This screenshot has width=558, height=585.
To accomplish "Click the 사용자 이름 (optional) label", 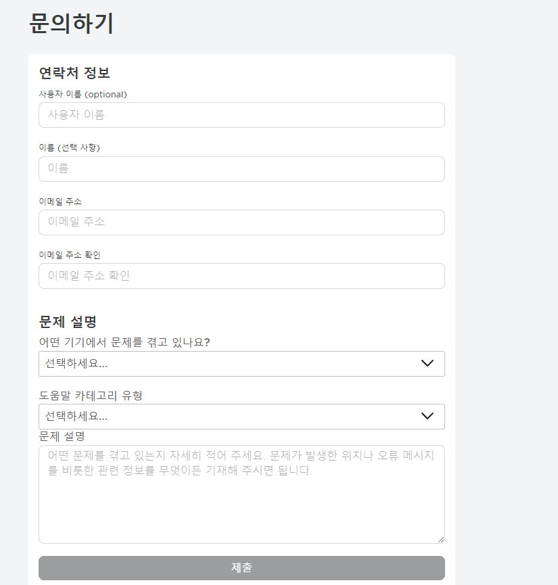I will pyautogui.click(x=83, y=95).
